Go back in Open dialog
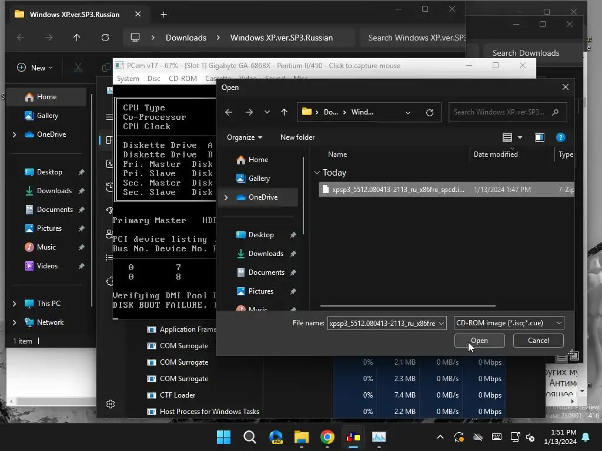 click(229, 112)
